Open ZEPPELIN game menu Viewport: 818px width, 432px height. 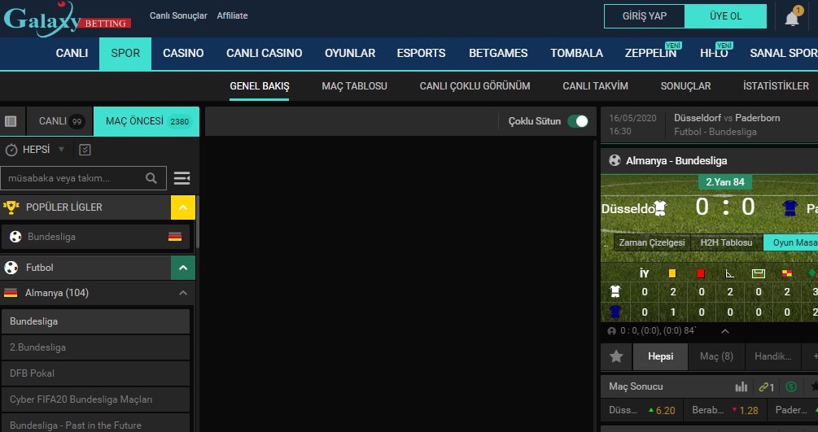650,53
